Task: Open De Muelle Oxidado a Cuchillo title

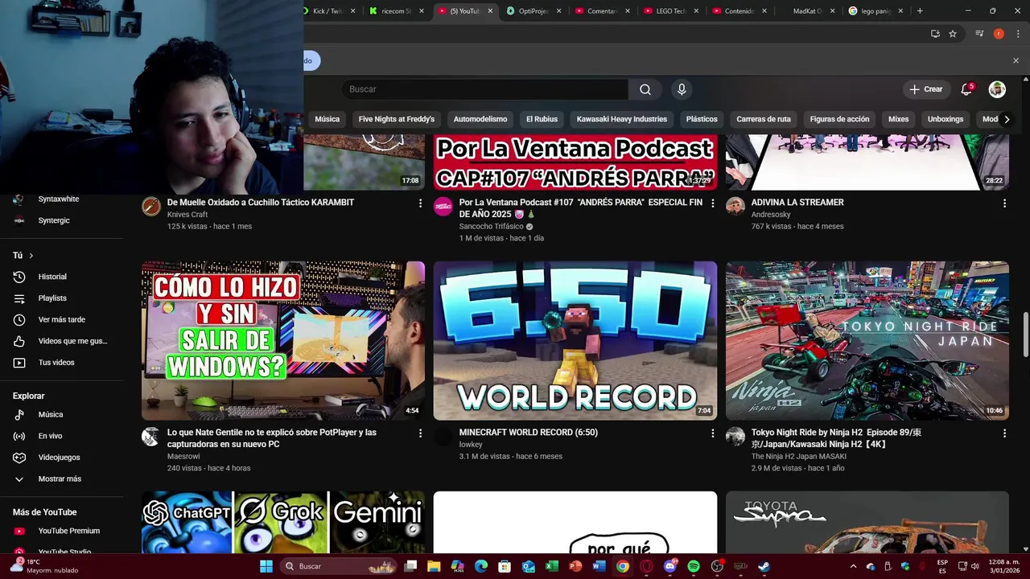Action: tap(261, 203)
